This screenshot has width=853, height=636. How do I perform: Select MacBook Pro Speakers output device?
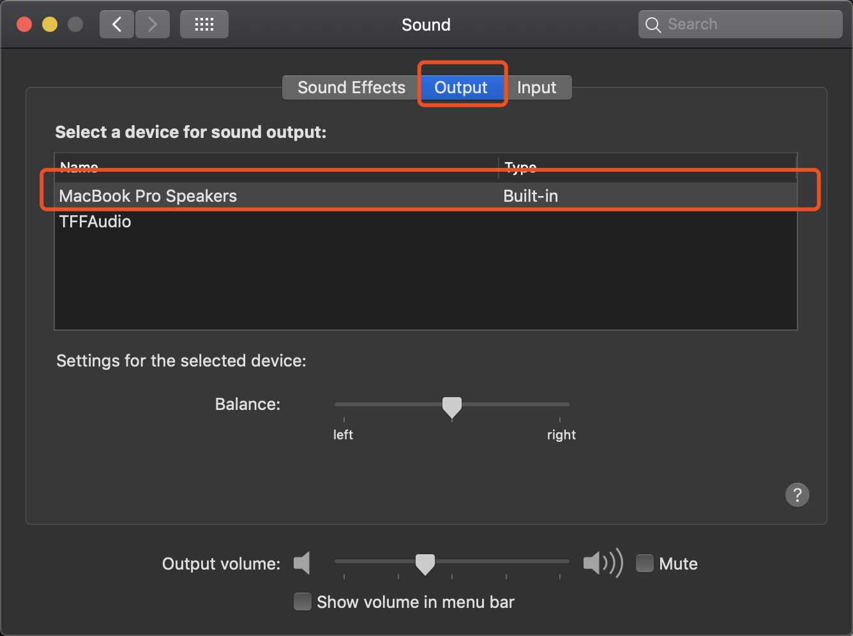(x=426, y=196)
